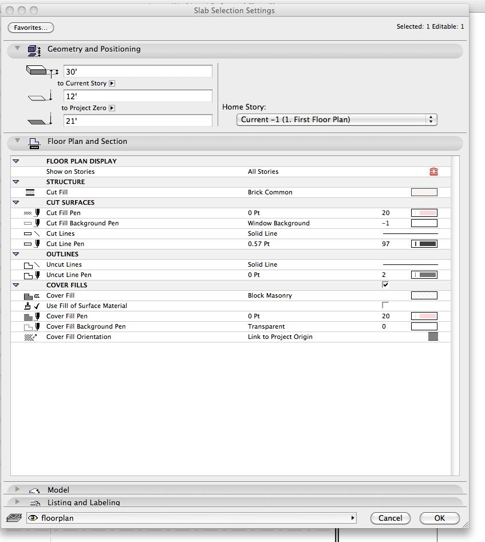Collapse the Outlines disclosure triangle
This screenshot has width=485, height=542.
coord(15,254)
